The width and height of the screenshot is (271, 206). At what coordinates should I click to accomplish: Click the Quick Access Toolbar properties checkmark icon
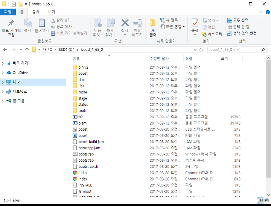(x=14, y=4)
